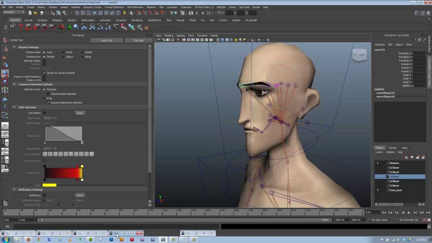Select the Universal Manipulator tool

click(5, 90)
